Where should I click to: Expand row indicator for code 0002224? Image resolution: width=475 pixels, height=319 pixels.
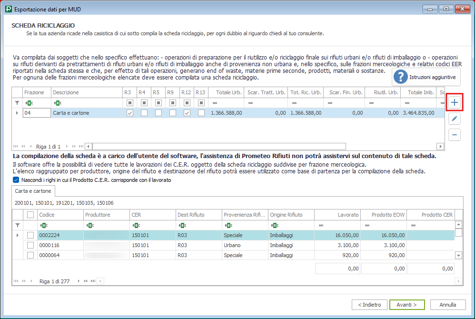[18, 235]
